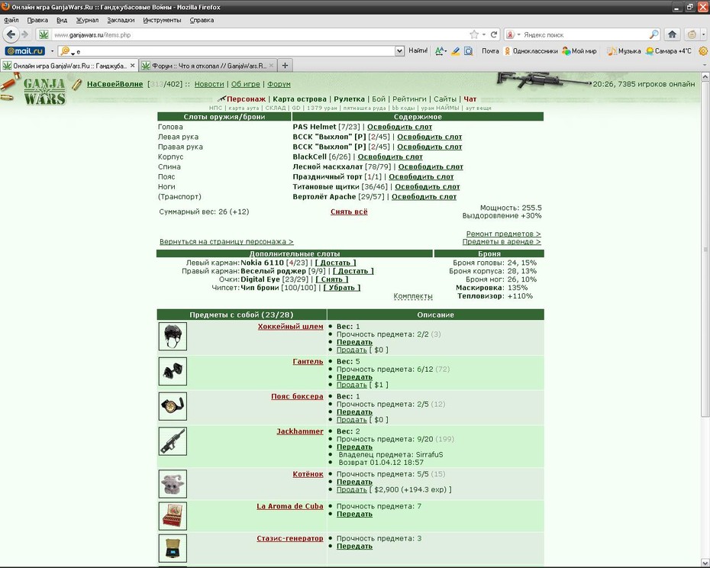Image resolution: width=710 pixels, height=568 pixels.
Task: Open the Карта острова page
Action: point(299,98)
